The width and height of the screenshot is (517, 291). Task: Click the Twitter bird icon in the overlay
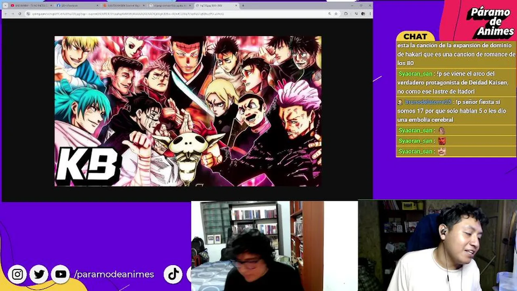[x=39, y=274]
